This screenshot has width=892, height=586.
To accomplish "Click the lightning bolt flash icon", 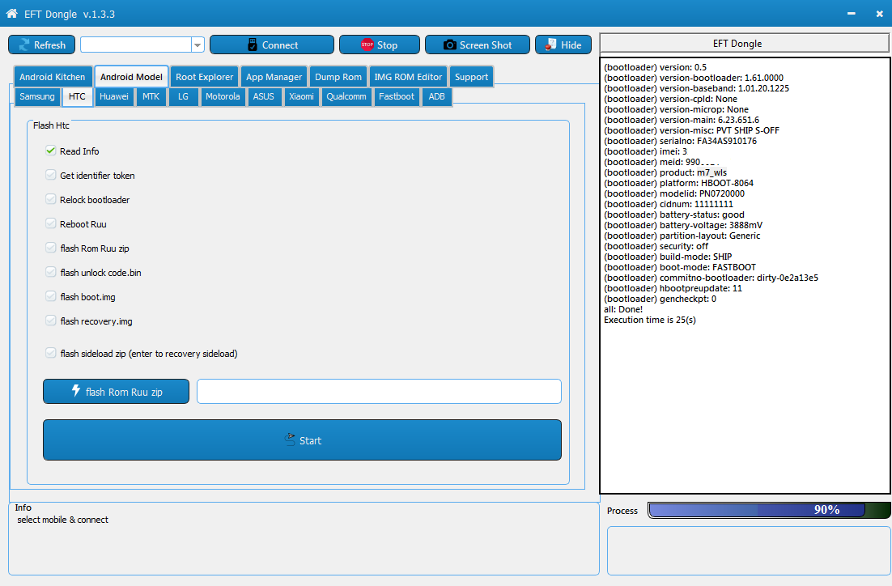I will point(75,391).
